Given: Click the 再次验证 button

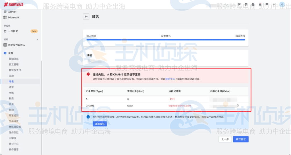Looking at the screenshot, I should pos(241,139).
